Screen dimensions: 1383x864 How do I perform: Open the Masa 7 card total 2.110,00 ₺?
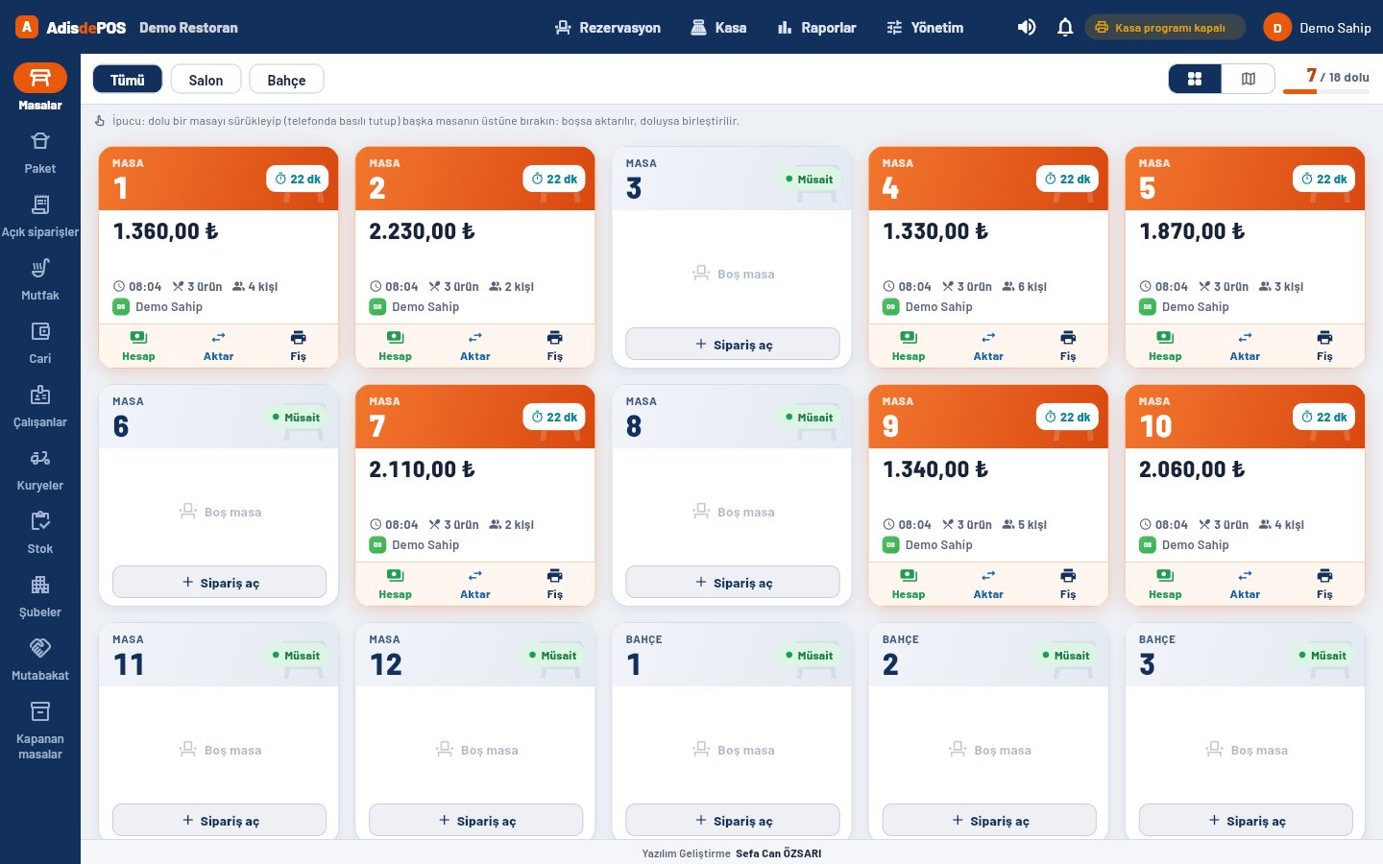coord(422,469)
